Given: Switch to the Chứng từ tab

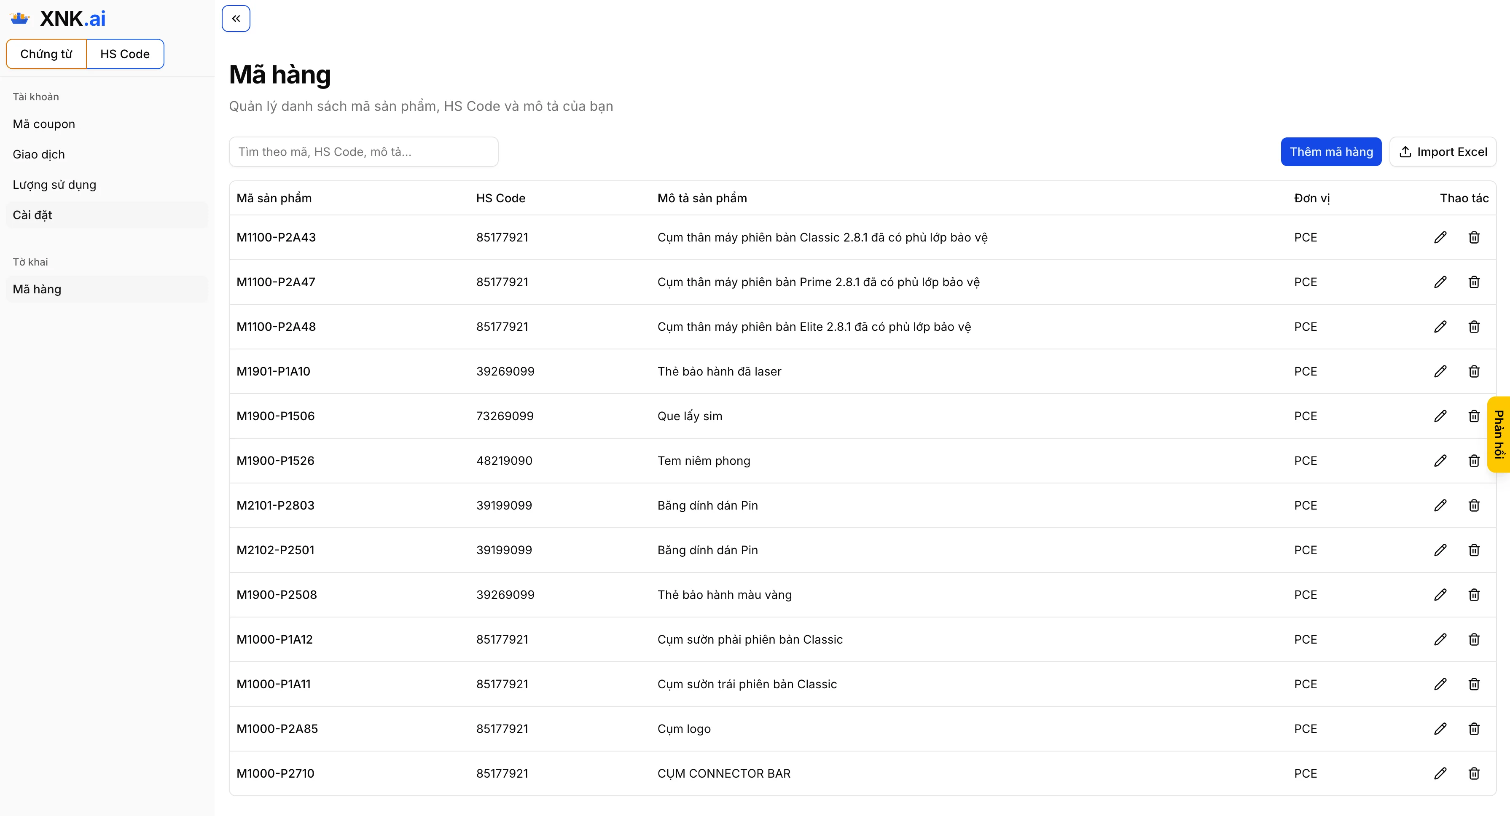Looking at the screenshot, I should [x=46, y=54].
